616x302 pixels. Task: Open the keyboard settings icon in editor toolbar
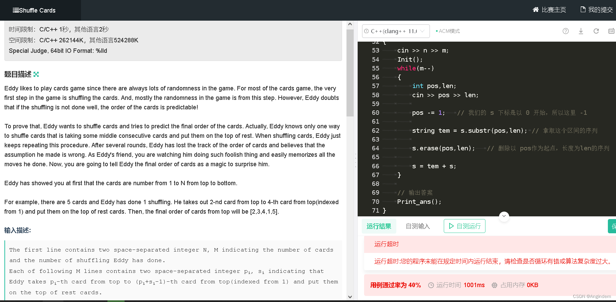click(x=611, y=31)
